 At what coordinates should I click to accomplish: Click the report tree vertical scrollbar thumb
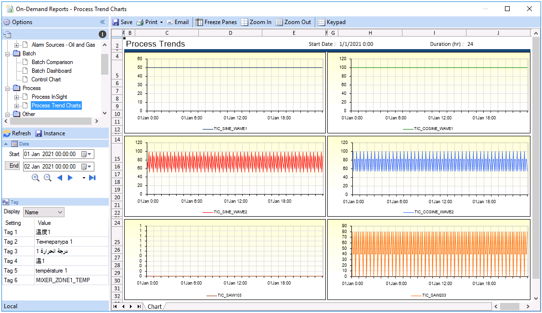[105, 64]
